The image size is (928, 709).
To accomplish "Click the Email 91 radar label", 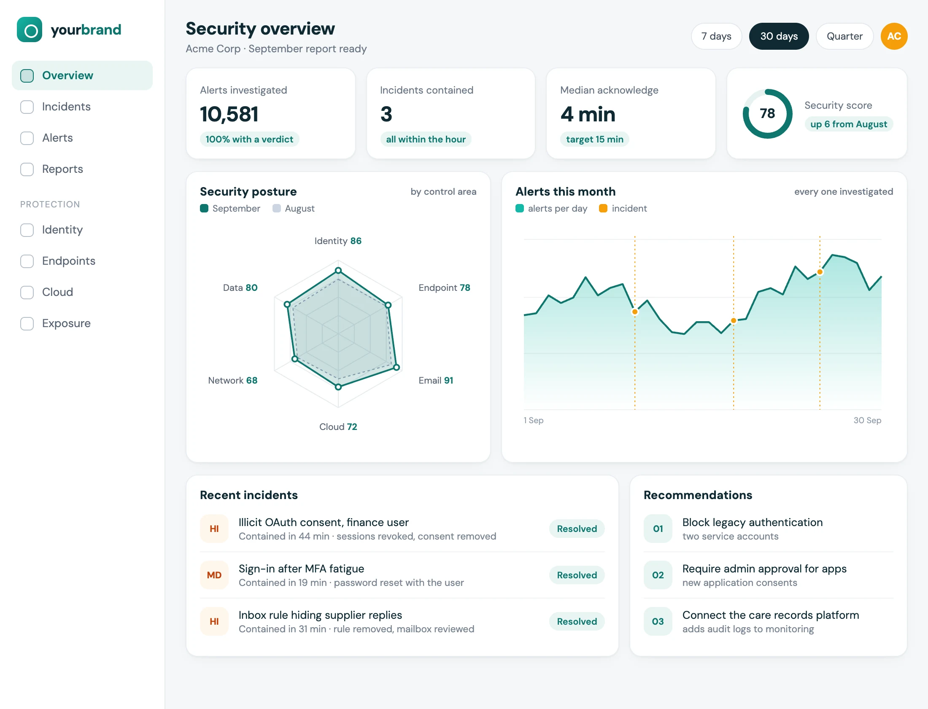I will [x=436, y=380].
